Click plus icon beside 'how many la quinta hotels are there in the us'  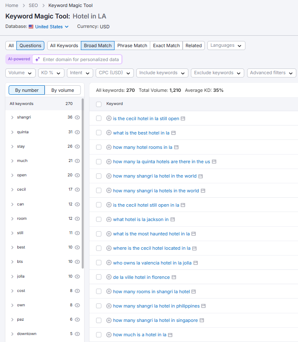109,162
